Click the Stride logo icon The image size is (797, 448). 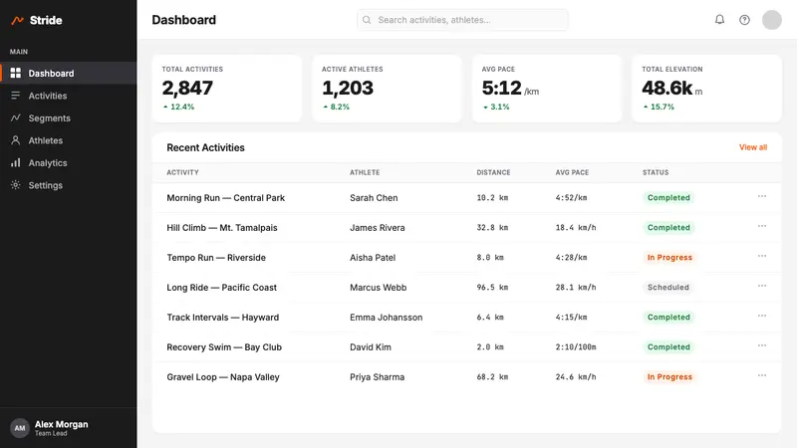pyautogui.click(x=17, y=20)
